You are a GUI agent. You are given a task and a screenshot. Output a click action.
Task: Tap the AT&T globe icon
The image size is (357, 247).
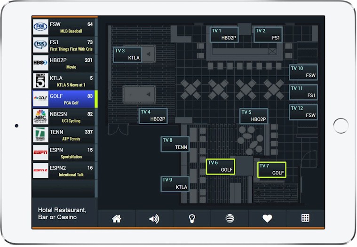pos(230,219)
